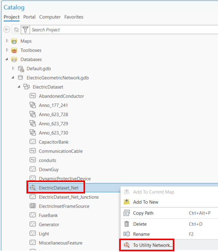
Task: Click the home icon in Catalog toolbar
Action: [x=16, y=29]
